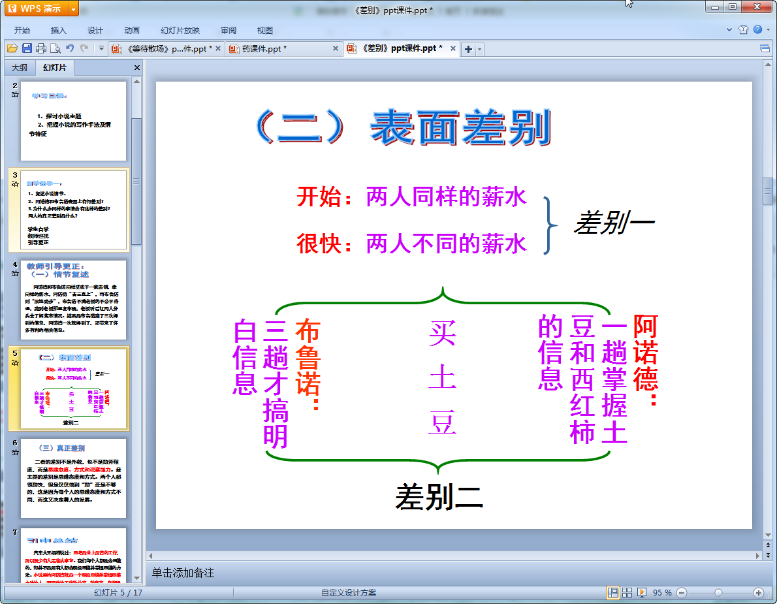Expand the quick access toolbar options
The height and width of the screenshot is (604, 777).
[x=101, y=48]
